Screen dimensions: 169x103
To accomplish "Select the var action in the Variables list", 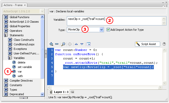I will tap(20, 72).
